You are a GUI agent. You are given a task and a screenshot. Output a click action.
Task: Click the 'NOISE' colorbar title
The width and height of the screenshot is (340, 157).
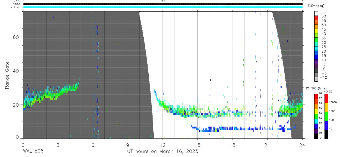coord(328,92)
